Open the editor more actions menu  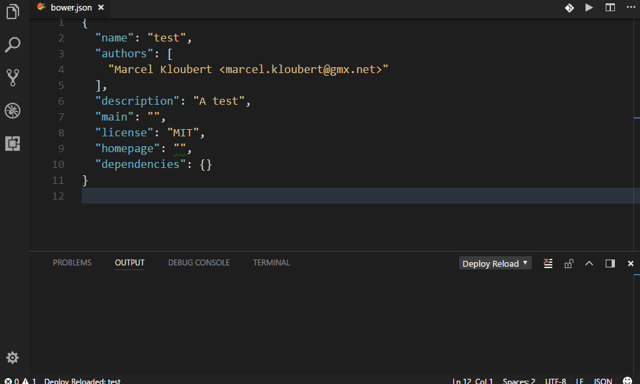[631, 7]
